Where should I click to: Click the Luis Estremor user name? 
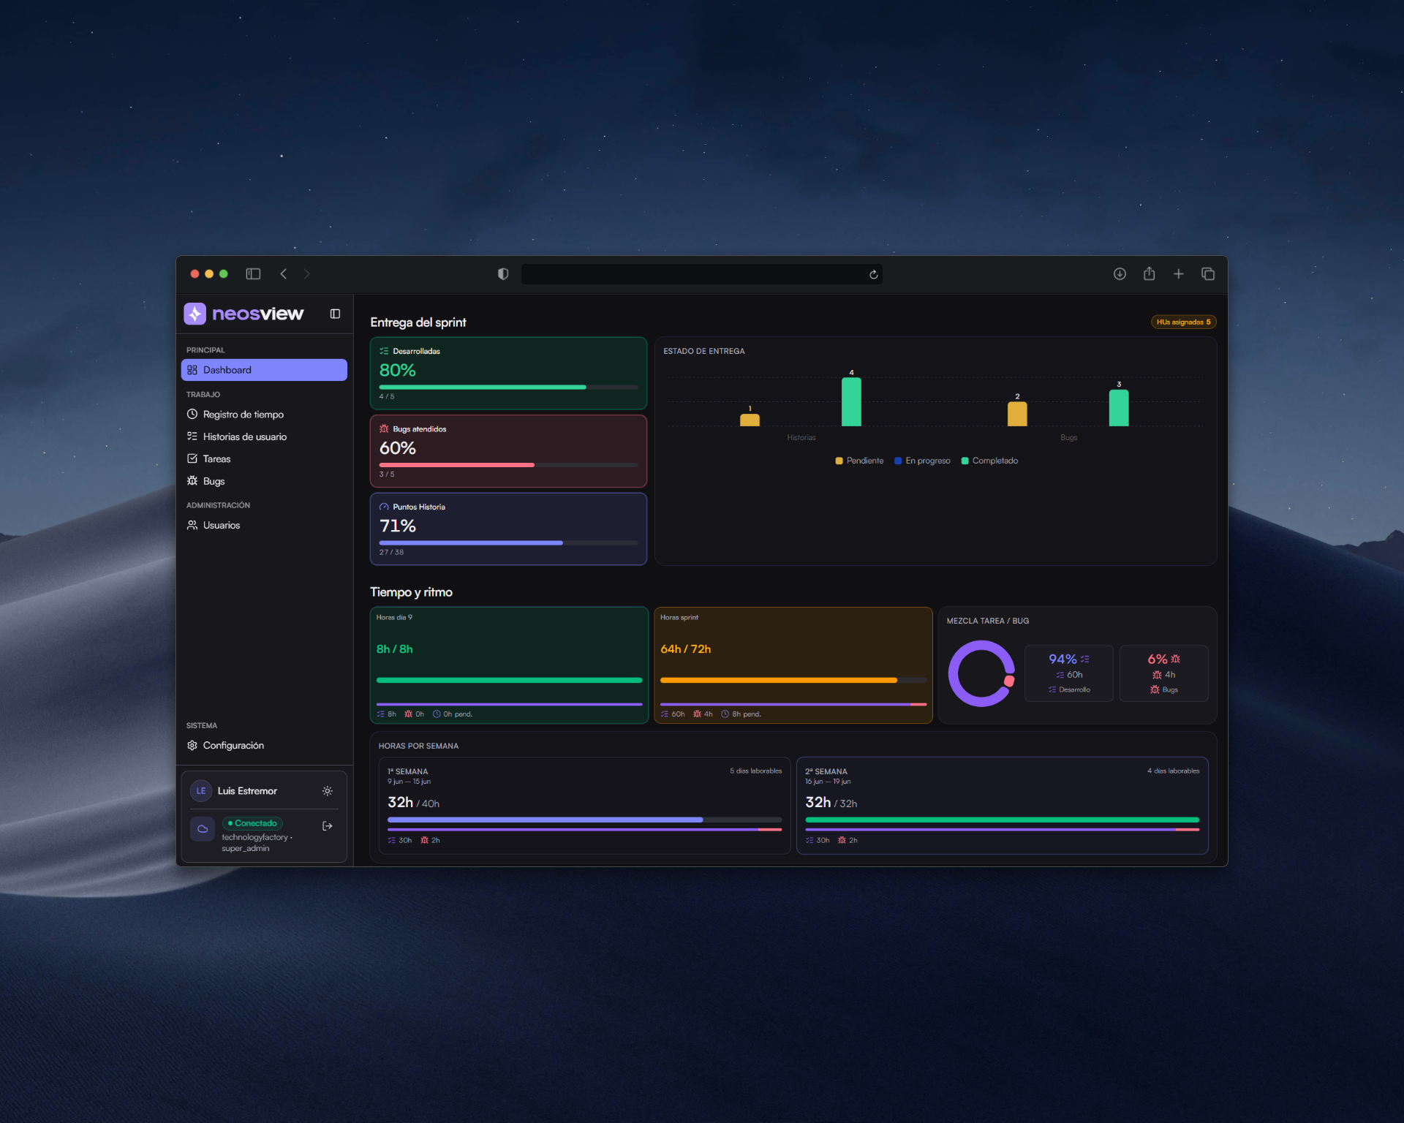(x=247, y=791)
